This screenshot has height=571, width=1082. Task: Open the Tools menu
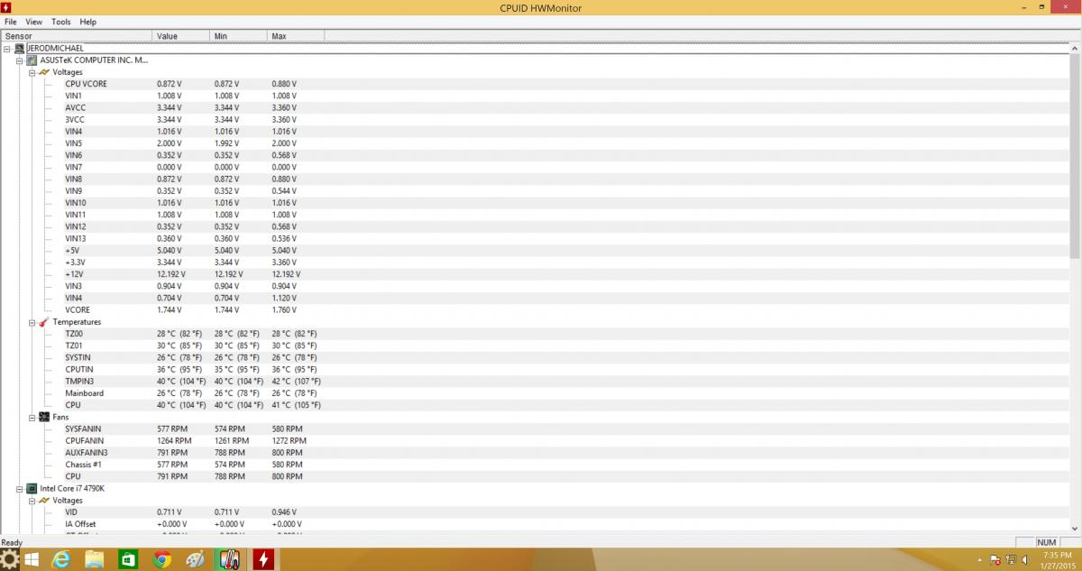(61, 22)
